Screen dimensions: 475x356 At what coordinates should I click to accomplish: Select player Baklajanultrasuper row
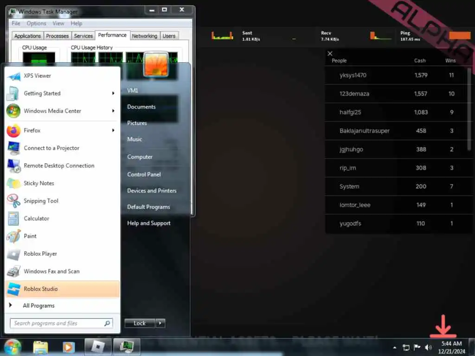(x=396, y=131)
